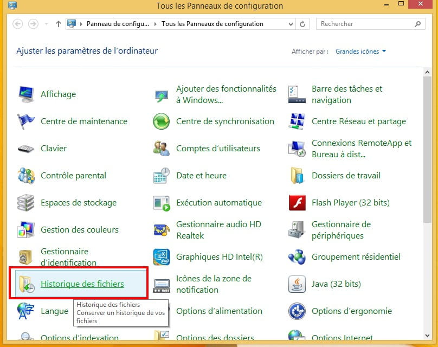
Task: Open the Affichage display icon
Action: pos(26,94)
